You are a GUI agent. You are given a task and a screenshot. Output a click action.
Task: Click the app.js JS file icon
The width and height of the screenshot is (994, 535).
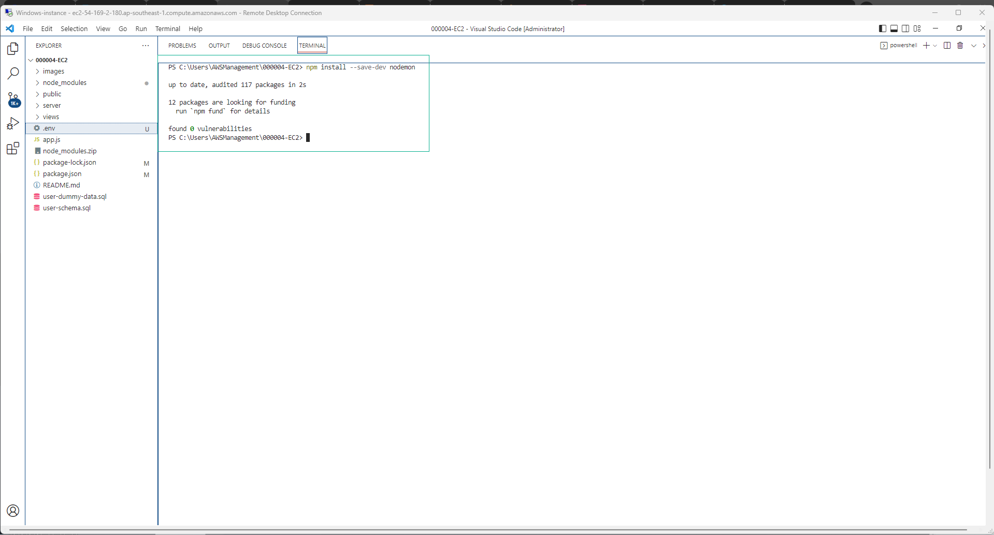pos(37,139)
